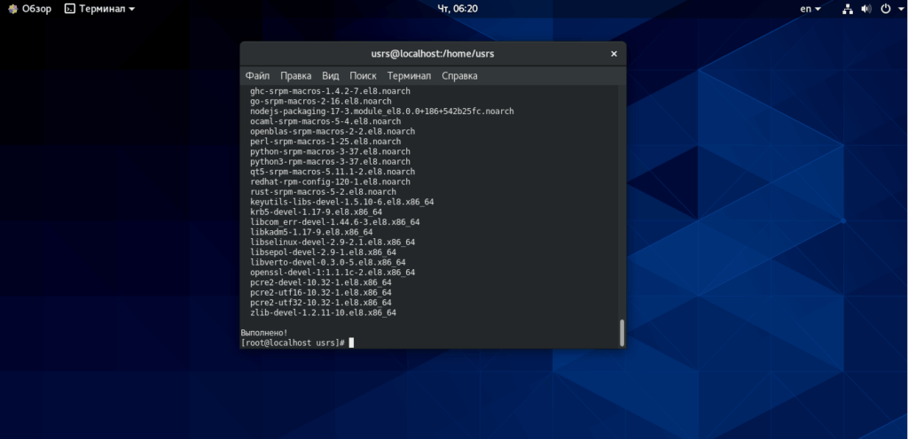Click the network connection icon in top bar
Screen dimensions: 908x439
pyautogui.click(x=848, y=9)
